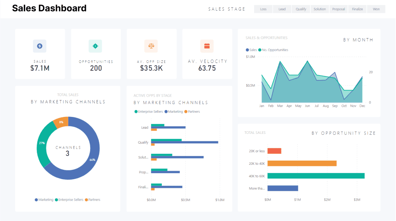Select the Proposal stage button
The width and height of the screenshot is (396, 221).
pyautogui.click(x=338, y=9)
